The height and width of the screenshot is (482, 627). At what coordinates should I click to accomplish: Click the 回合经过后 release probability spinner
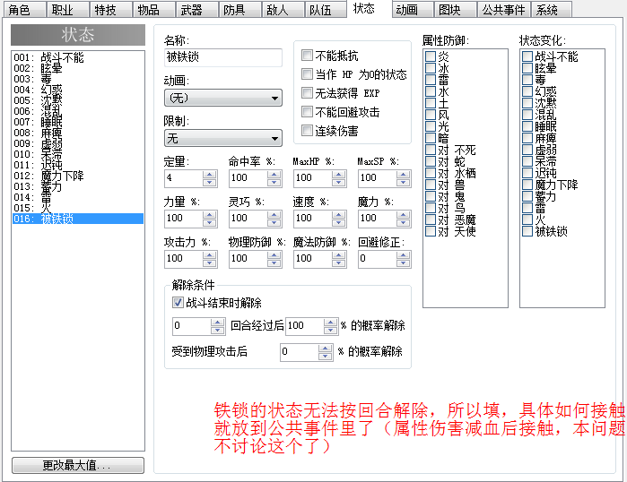pyautogui.click(x=331, y=326)
